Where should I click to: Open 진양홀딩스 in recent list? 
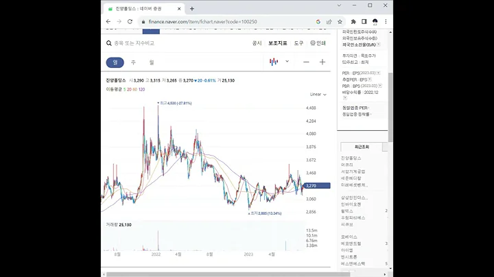(x=351, y=158)
